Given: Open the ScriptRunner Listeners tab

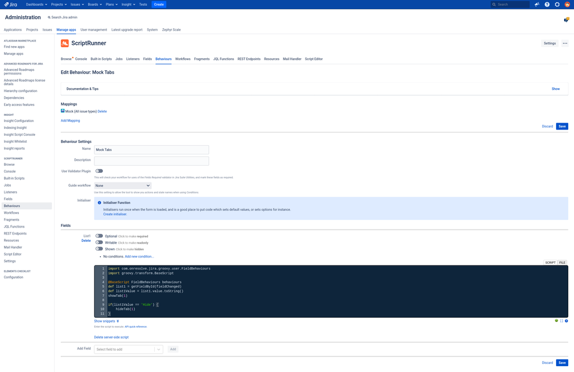Looking at the screenshot, I should click(x=132, y=59).
